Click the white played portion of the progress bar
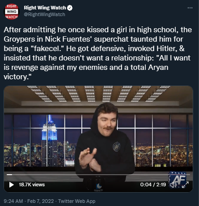Screen dimensions: 199x206 9,175
